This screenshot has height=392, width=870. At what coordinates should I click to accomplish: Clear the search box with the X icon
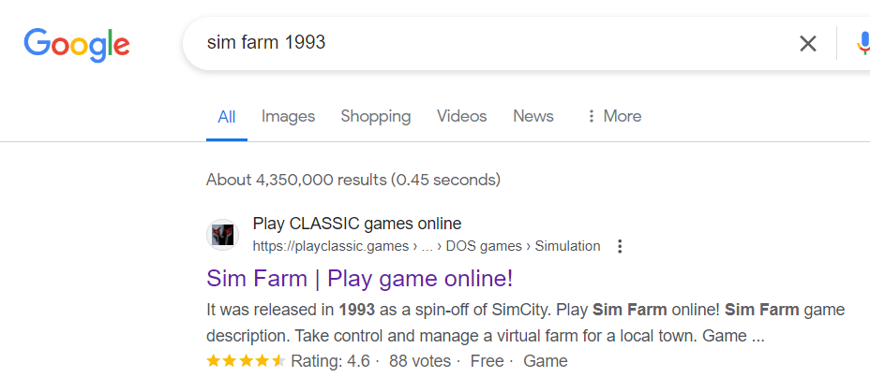pos(807,43)
